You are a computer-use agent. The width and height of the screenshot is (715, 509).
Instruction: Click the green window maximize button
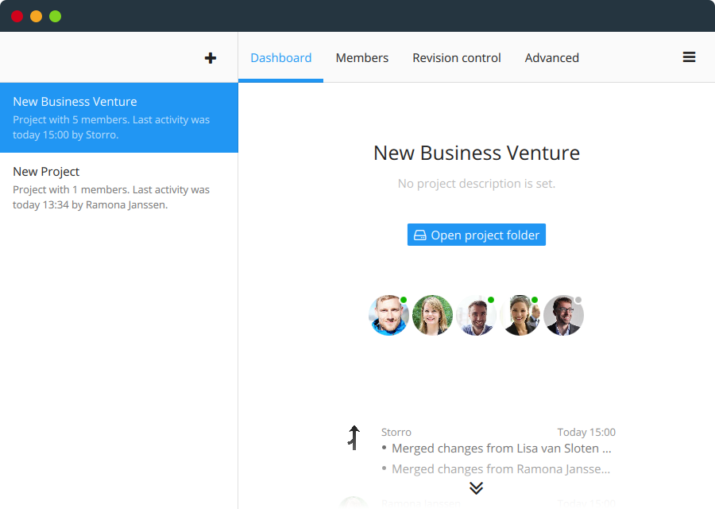tap(55, 16)
